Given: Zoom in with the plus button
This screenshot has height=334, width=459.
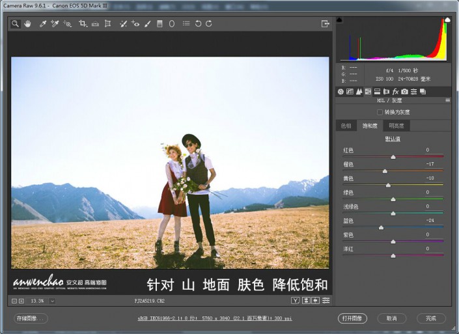Looking at the screenshot, I should tap(21, 301).
